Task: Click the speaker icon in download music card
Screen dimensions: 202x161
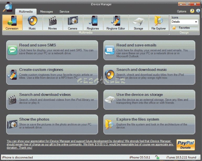Action: pyautogui.click(x=109, y=74)
